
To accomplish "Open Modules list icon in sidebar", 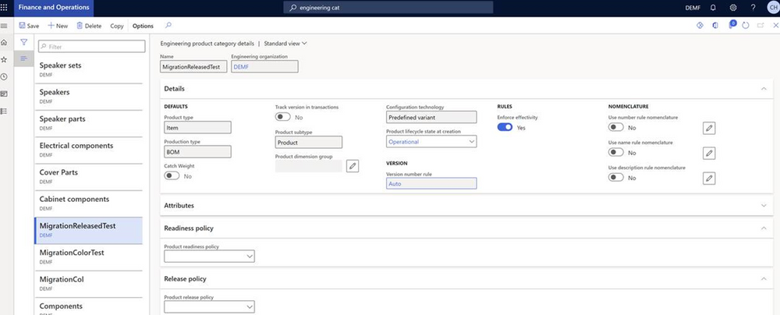I will [x=4, y=111].
